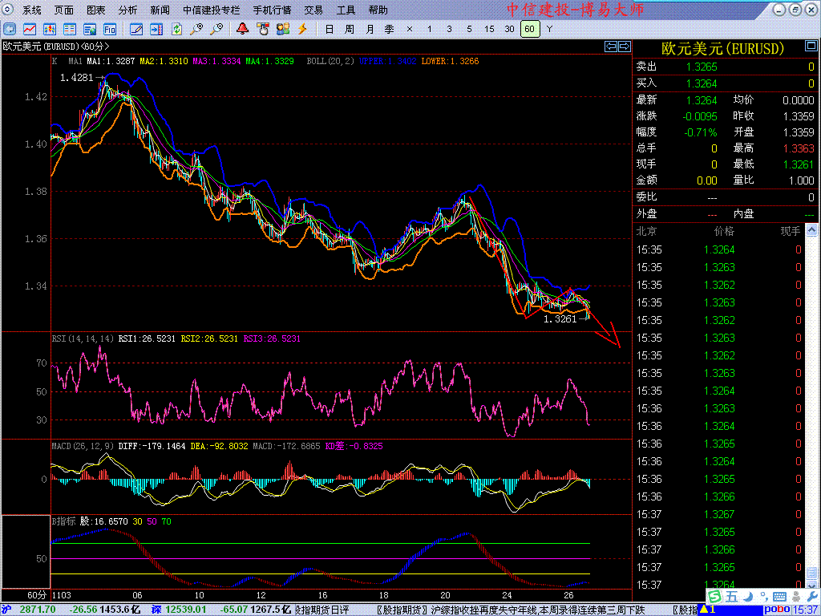Screen dimensions: 821x616
Task: Click the tick list scrollbar up arrow
Action: (x=811, y=229)
